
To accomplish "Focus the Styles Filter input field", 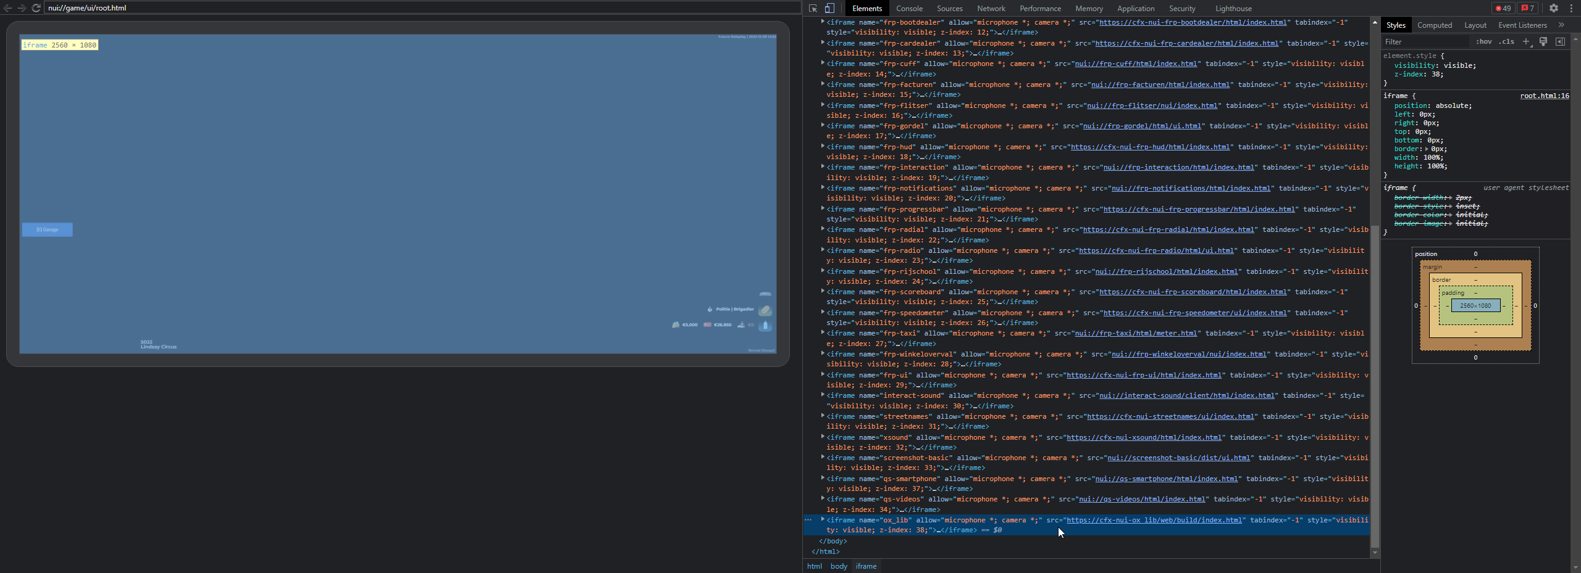I will coord(1425,42).
